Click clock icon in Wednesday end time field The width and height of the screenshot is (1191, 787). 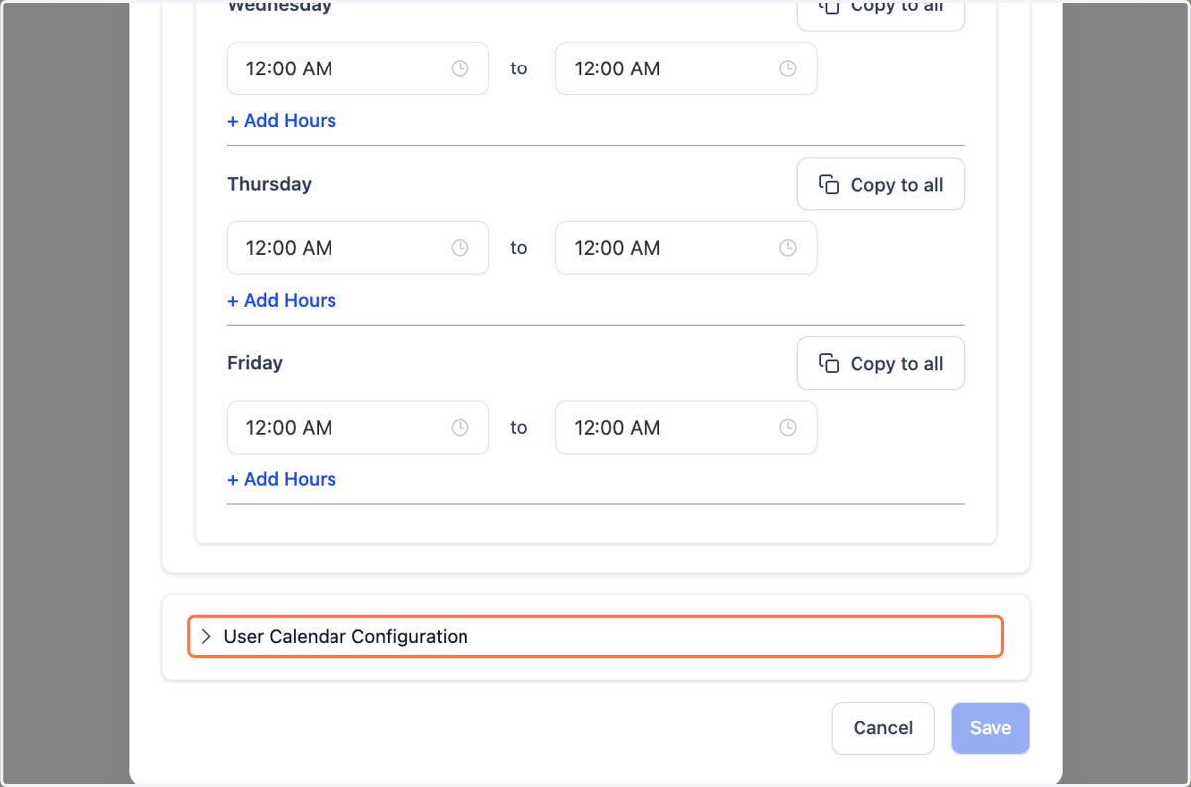pyautogui.click(x=787, y=68)
